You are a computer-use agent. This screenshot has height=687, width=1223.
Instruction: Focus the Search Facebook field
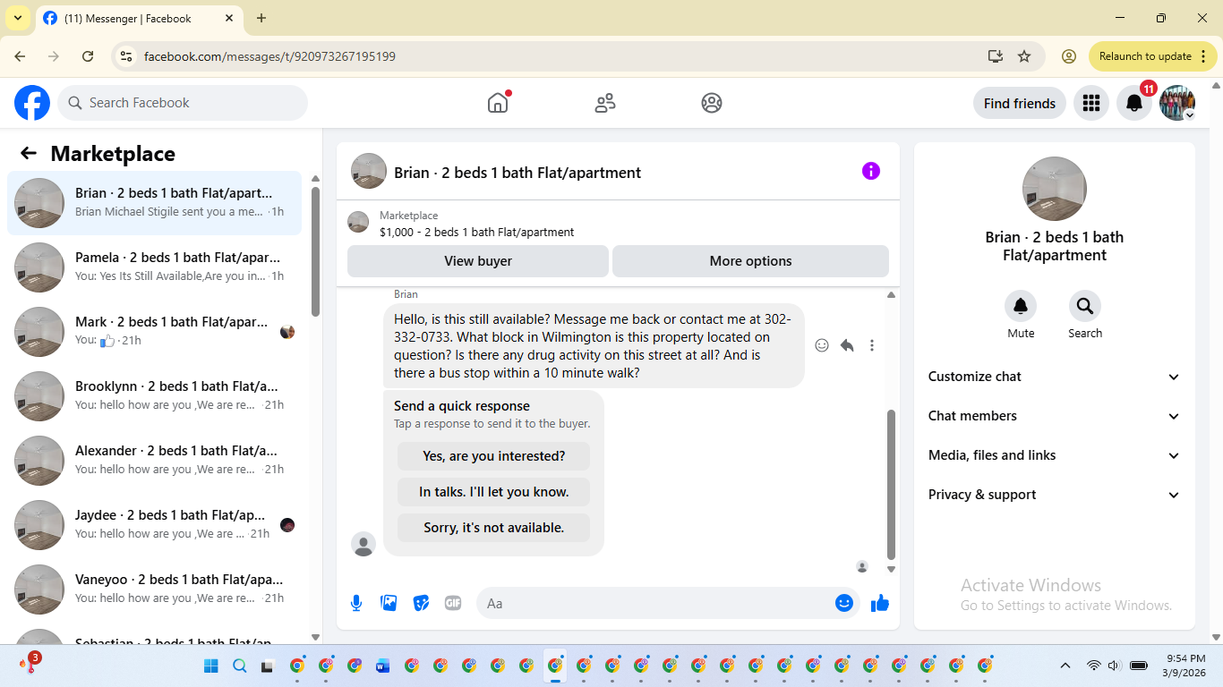point(183,103)
